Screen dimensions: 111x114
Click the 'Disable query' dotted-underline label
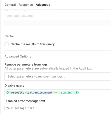click(x=14, y=85)
